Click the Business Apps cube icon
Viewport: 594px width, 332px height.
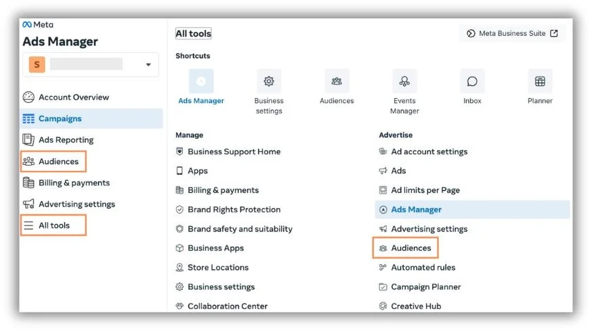[179, 248]
